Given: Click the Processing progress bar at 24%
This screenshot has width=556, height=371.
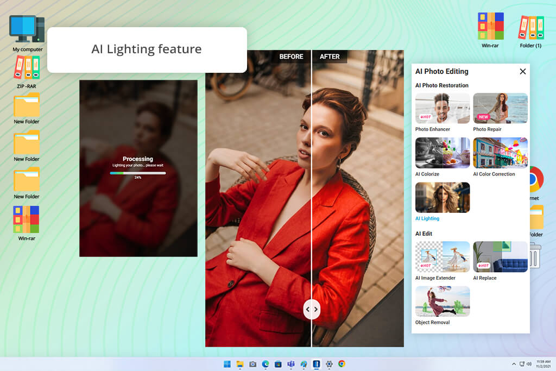Looking at the screenshot, I should 138,173.
